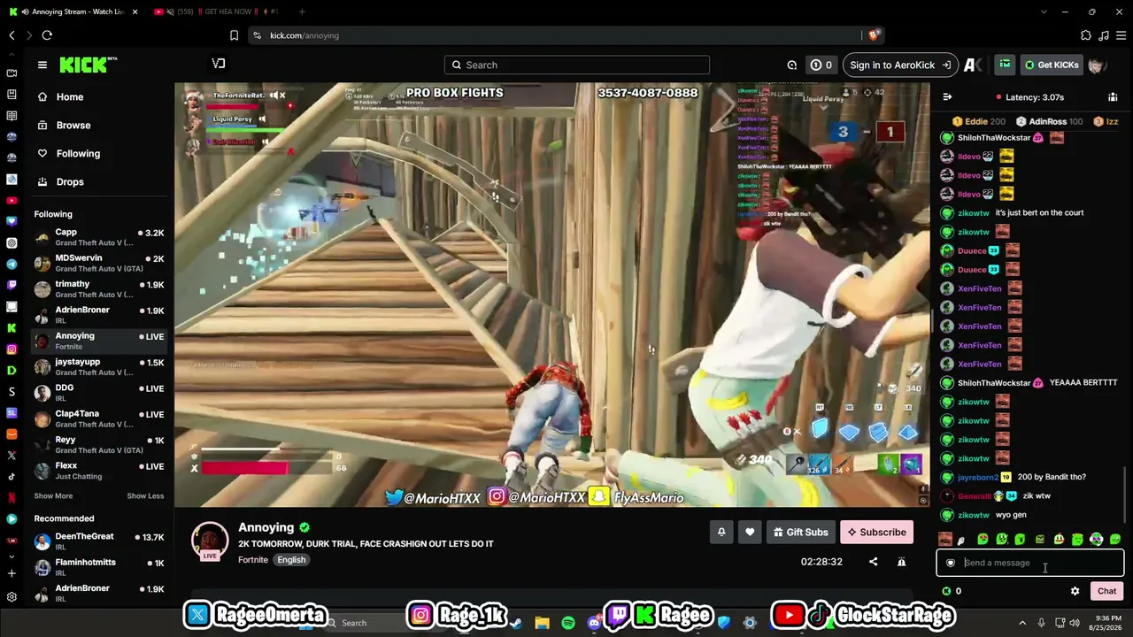Open the browser tab search chevron

[x=1045, y=12]
